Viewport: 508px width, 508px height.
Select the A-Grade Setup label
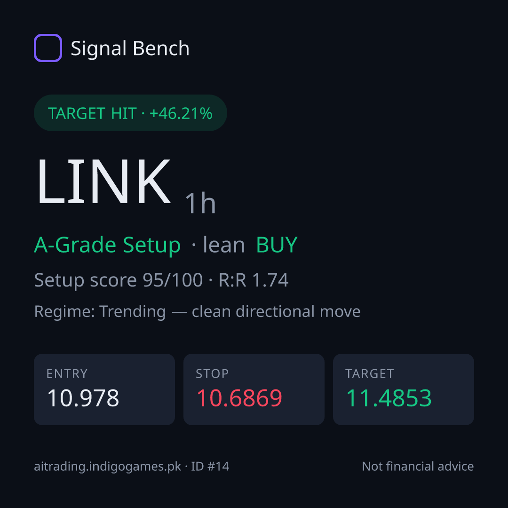click(107, 245)
